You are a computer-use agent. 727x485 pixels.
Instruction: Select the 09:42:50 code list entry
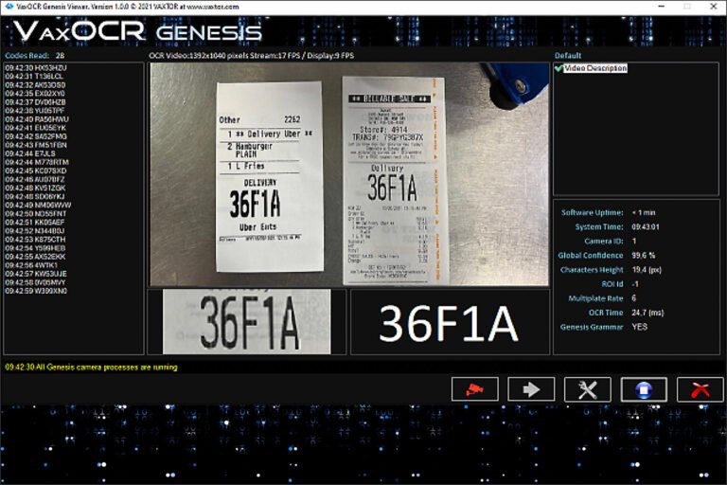coord(36,213)
